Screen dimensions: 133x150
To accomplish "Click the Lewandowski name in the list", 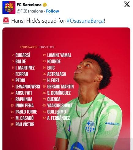I will pos(28,87).
